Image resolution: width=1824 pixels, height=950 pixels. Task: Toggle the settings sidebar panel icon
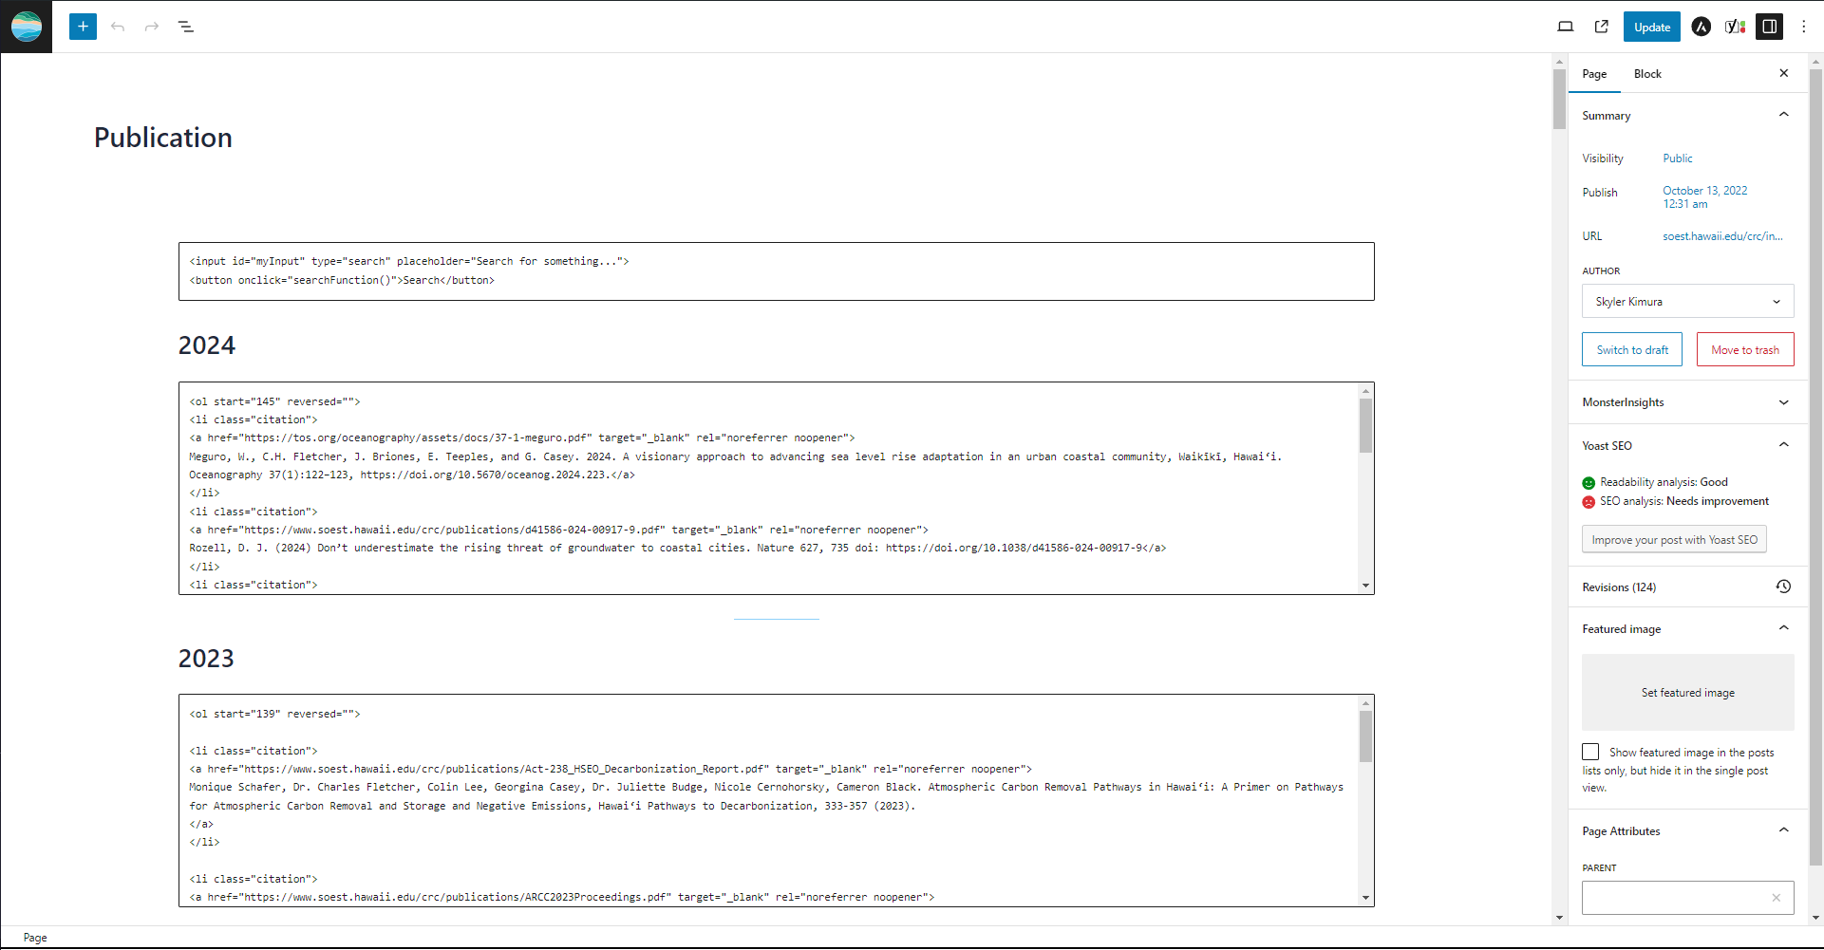point(1770,27)
